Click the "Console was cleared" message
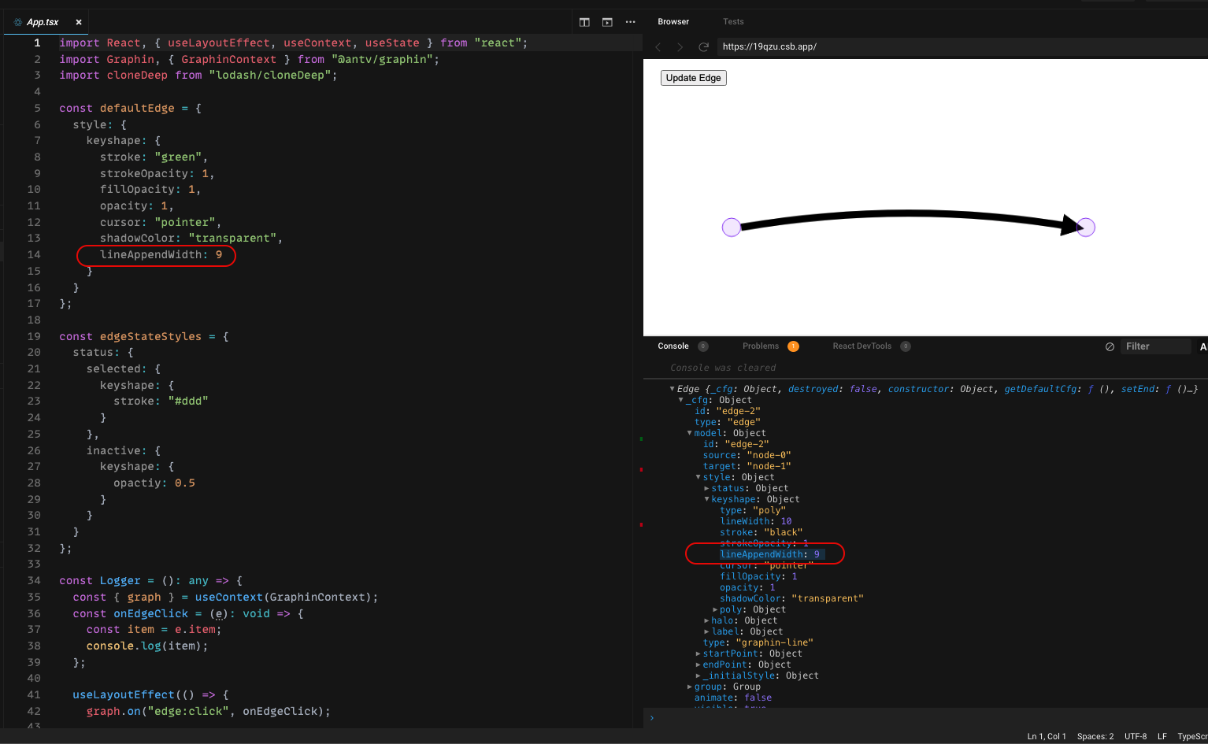Screen dimensions: 1208x744 [723, 368]
